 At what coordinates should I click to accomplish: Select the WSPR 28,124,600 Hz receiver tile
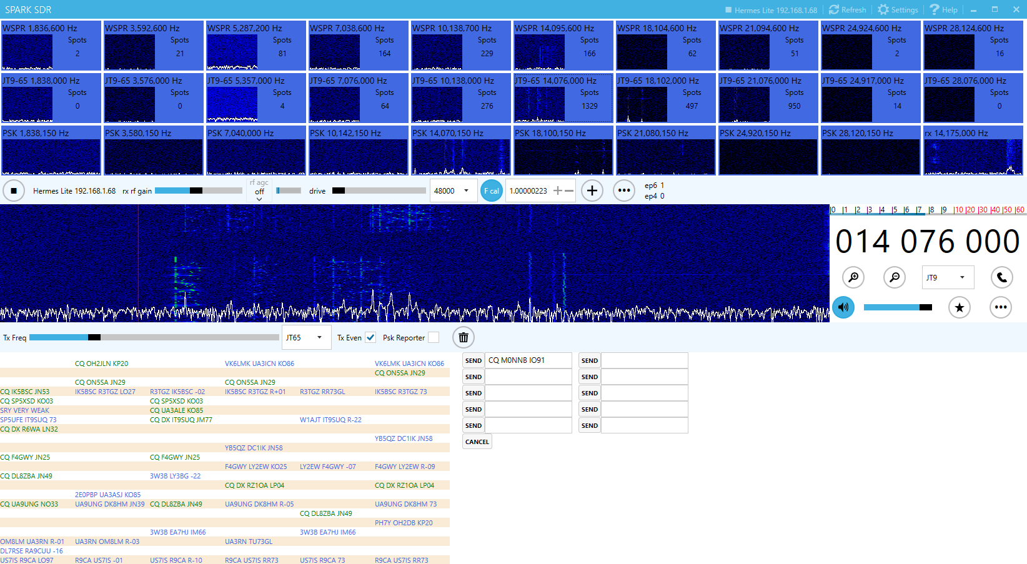tap(973, 46)
